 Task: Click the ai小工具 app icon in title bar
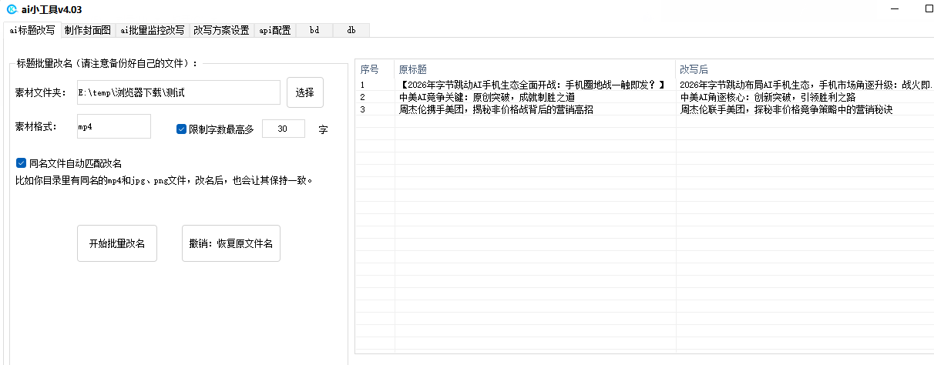pos(12,9)
